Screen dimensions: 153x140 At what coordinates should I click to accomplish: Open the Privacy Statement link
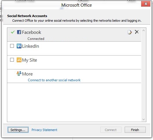coord(45,130)
